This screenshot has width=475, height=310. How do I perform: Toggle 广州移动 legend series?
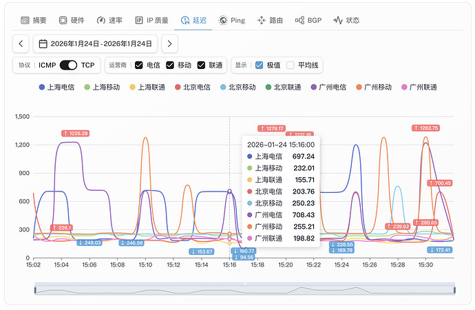(374, 87)
